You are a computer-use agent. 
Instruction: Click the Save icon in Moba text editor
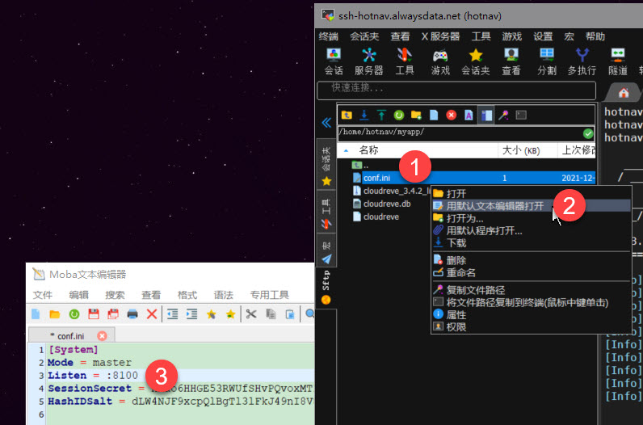93,314
